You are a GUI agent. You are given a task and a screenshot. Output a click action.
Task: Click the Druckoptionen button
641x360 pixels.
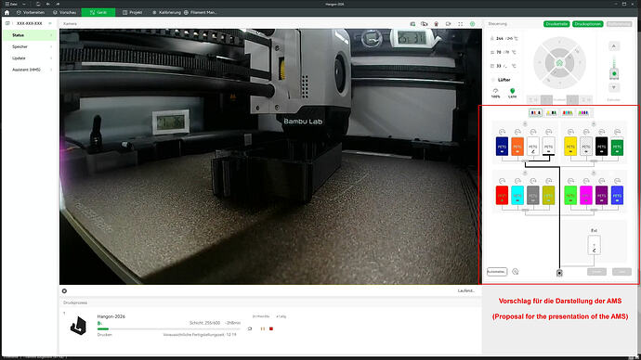pyautogui.click(x=588, y=24)
